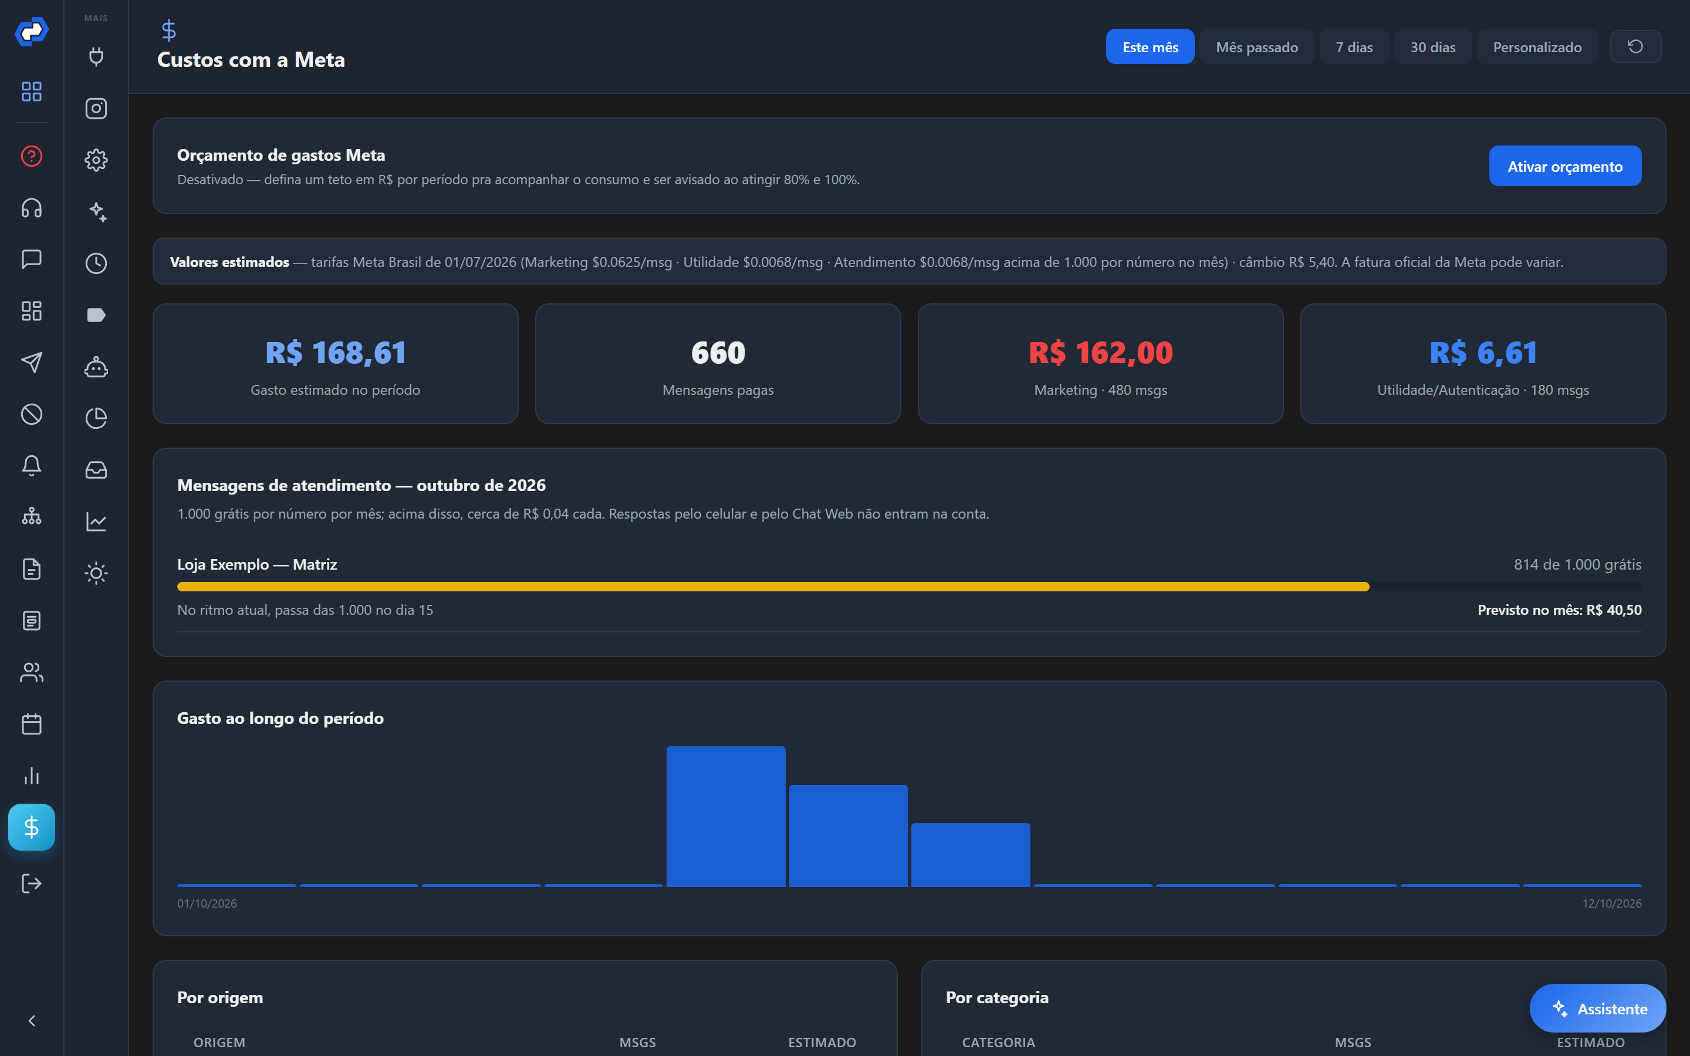Click the paper plane send icon
Screen dimensions: 1690x1056
pyautogui.click(x=32, y=363)
